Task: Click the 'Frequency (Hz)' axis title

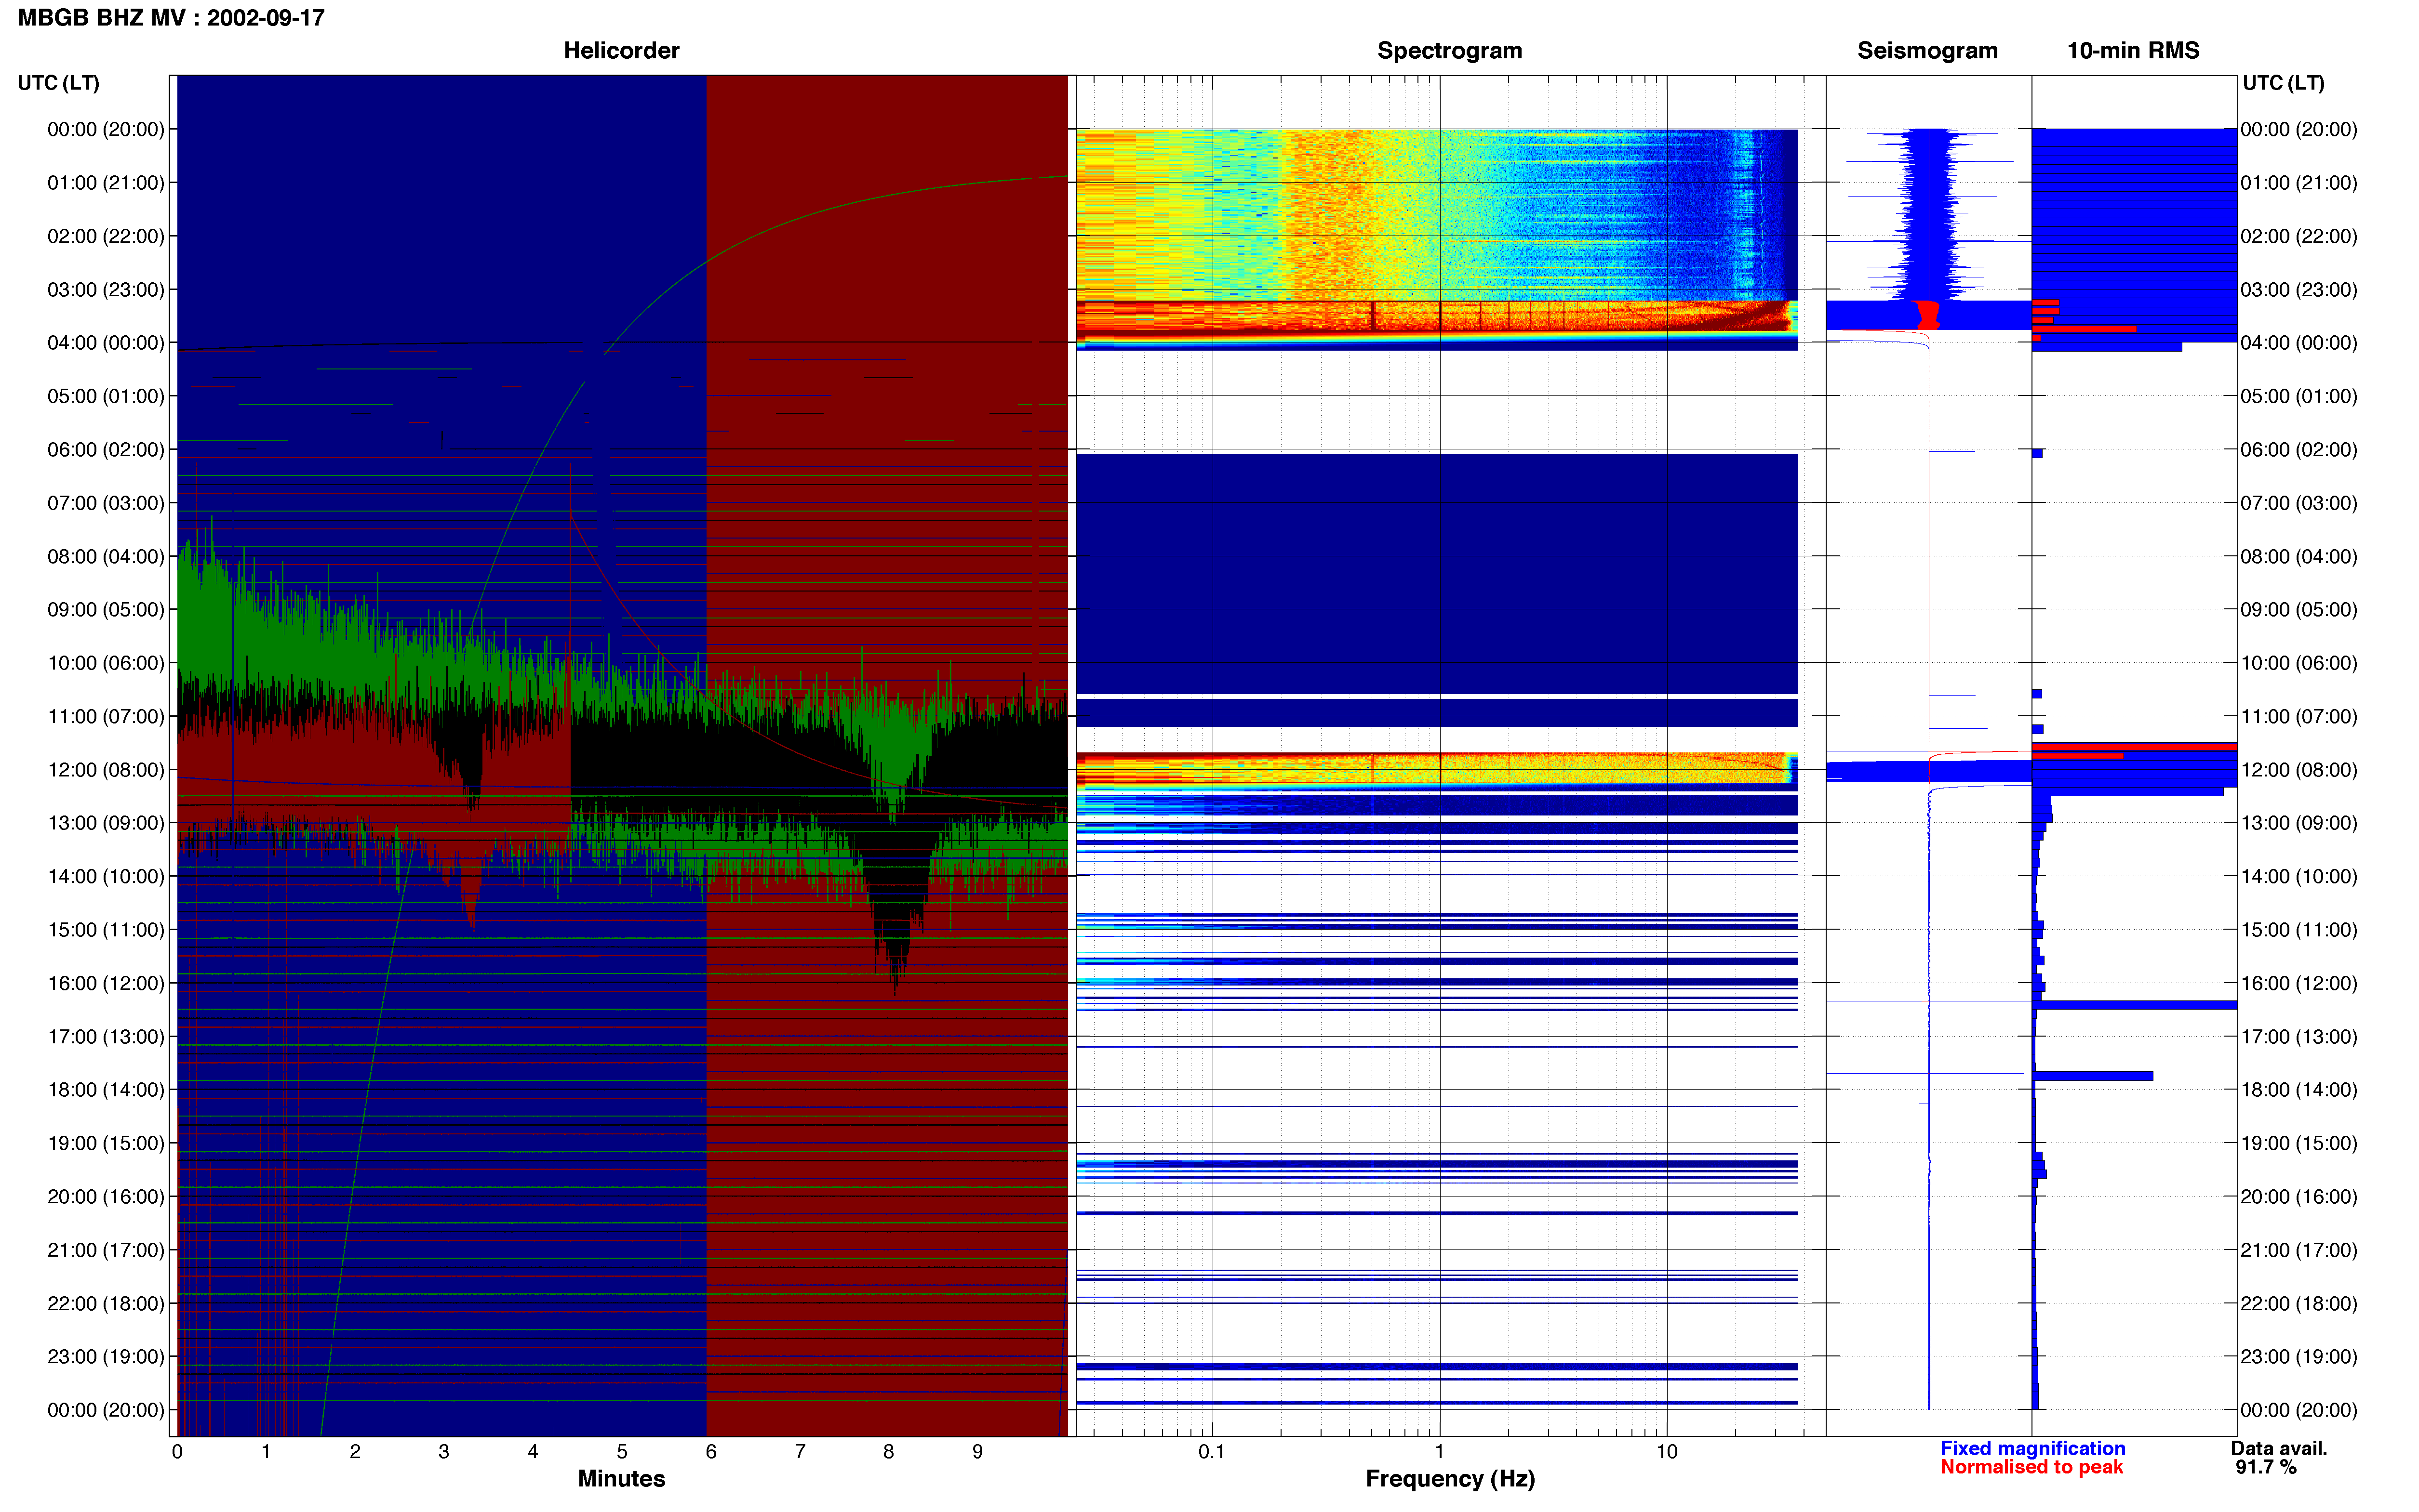Action: [1450, 1479]
